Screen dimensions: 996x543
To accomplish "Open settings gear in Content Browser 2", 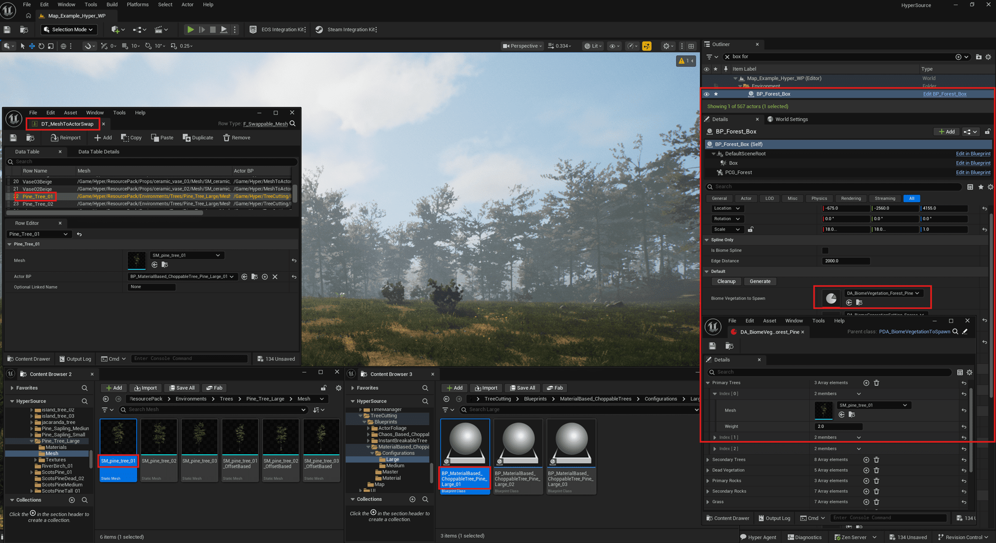I will pyautogui.click(x=339, y=388).
